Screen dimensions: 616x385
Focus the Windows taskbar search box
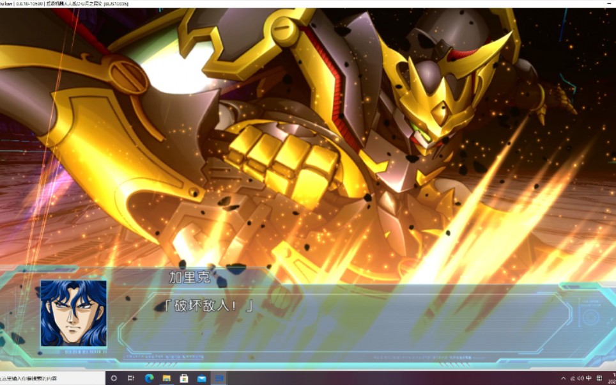pyautogui.click(x=52, y=379)
